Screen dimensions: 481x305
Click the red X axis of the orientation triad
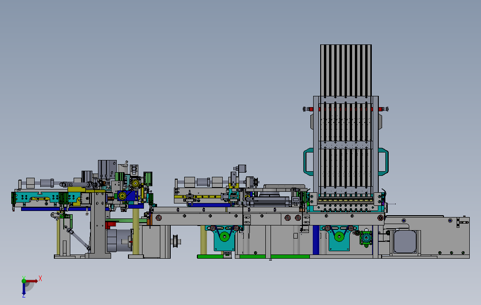pyautogui.click(x=32, y=281)
